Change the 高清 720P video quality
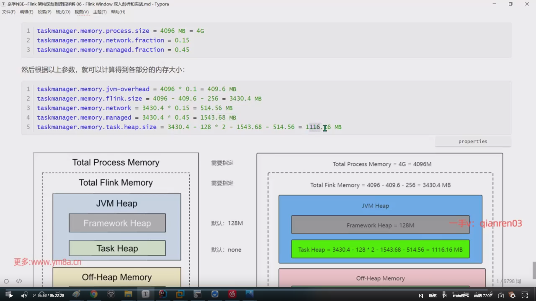This screenshot has width=536, height=301. 483,296
